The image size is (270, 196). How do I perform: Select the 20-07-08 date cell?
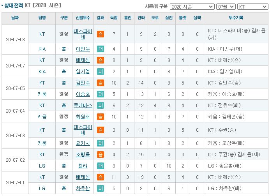[15, 40]
